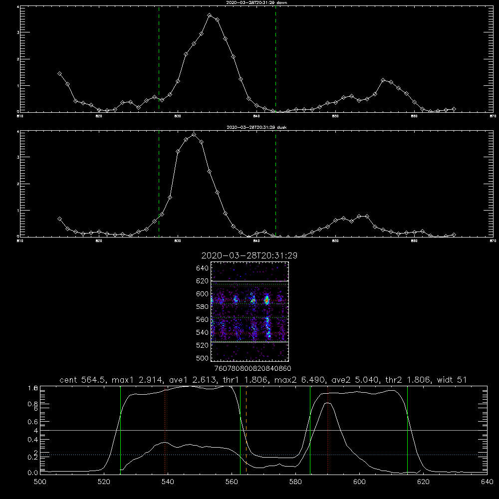Click the green vertical line near 563
499x499 pixels.
point(241,430)
